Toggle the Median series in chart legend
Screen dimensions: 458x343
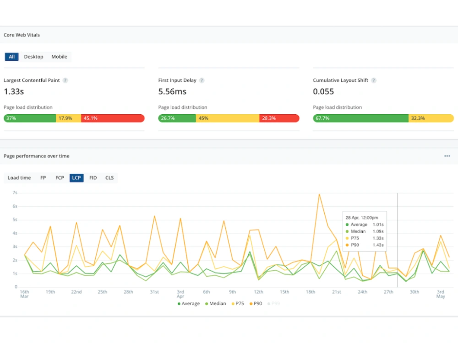(216, 304)
